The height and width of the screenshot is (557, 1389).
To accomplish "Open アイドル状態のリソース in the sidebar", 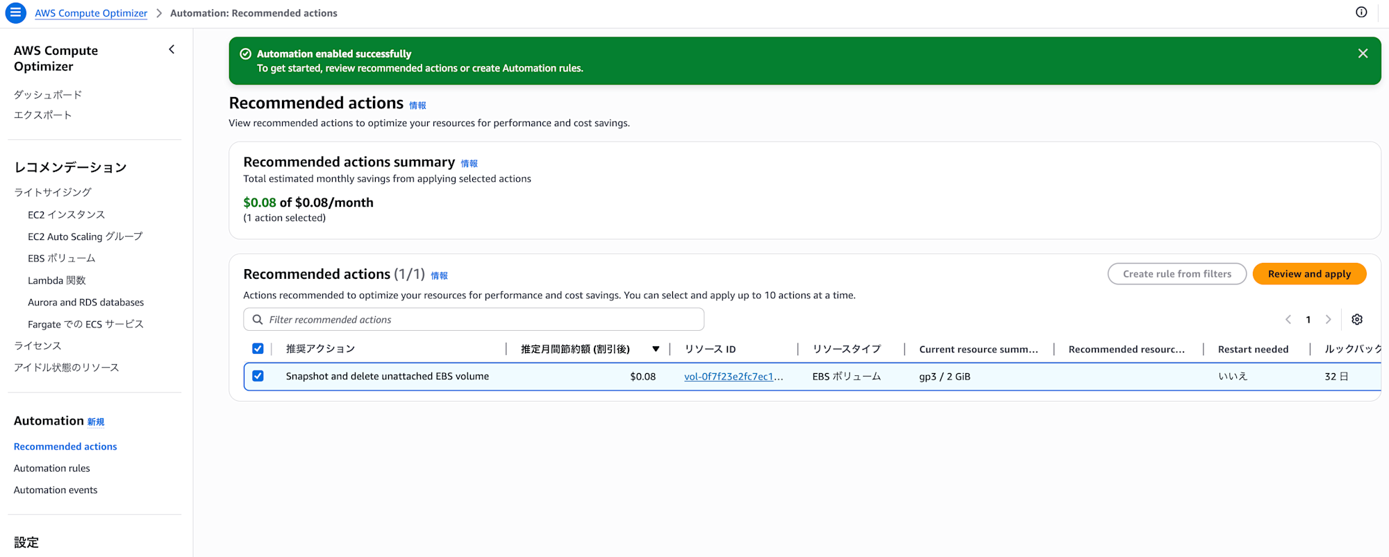I will pyautogui.click(x=67, y=368).
